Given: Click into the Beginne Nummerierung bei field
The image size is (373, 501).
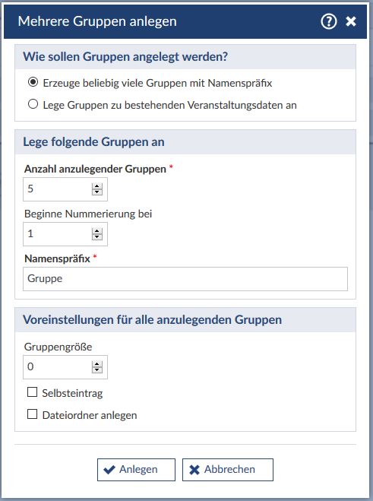Looking at the screenshot, I should pos(65,234).
